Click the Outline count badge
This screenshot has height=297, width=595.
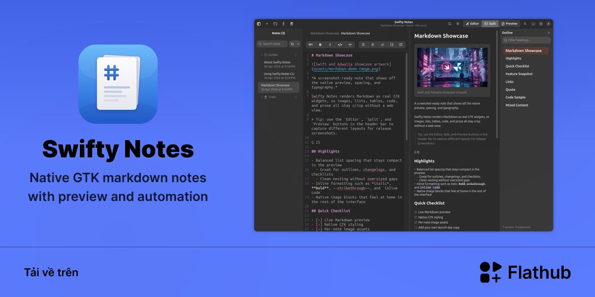pos(548,33)
